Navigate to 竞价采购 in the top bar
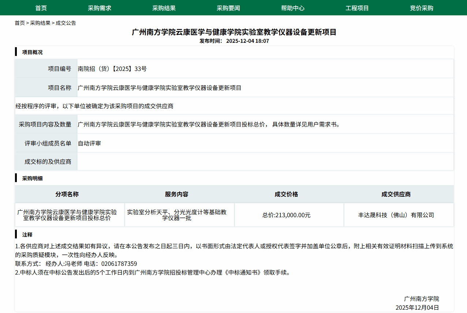This screenshot has width=467, height=313. point(422,8)
